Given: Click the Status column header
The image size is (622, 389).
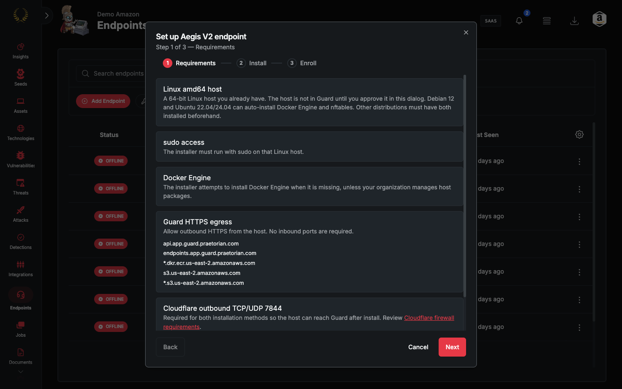Looking at the screenshot, I should click(109, 135).
